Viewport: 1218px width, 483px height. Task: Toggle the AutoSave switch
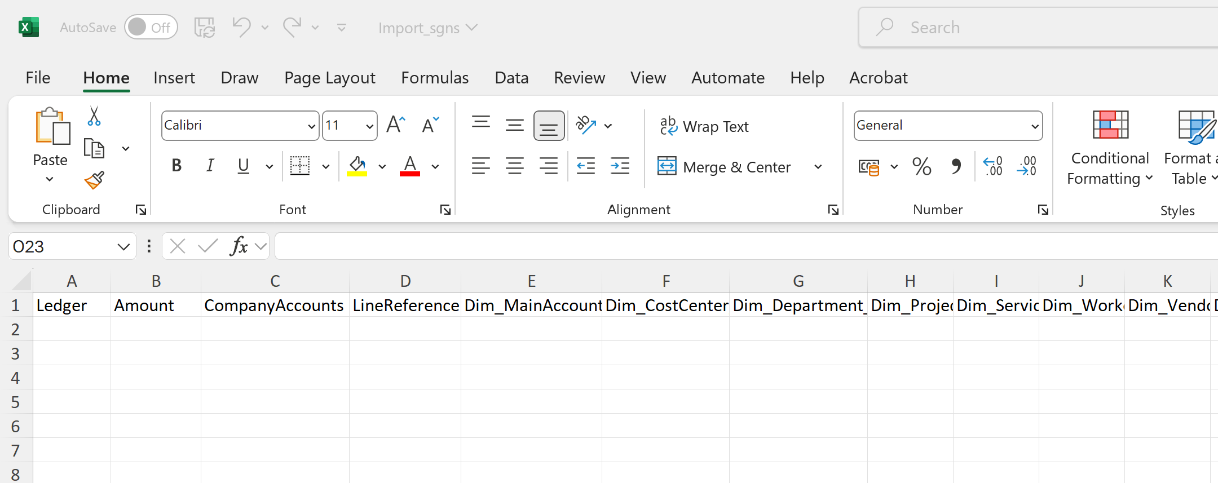[151, 27]
